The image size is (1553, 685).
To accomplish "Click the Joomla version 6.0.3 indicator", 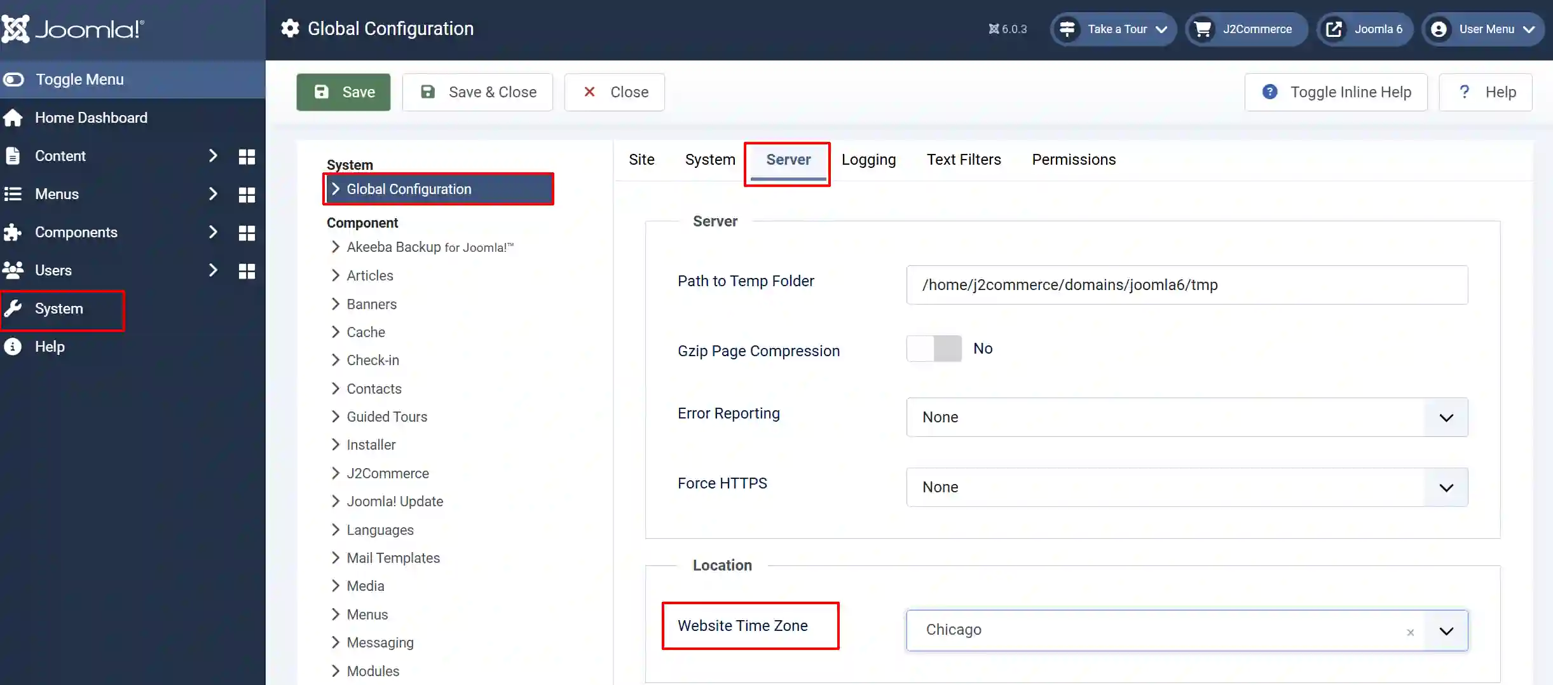I will [1008, 29].
